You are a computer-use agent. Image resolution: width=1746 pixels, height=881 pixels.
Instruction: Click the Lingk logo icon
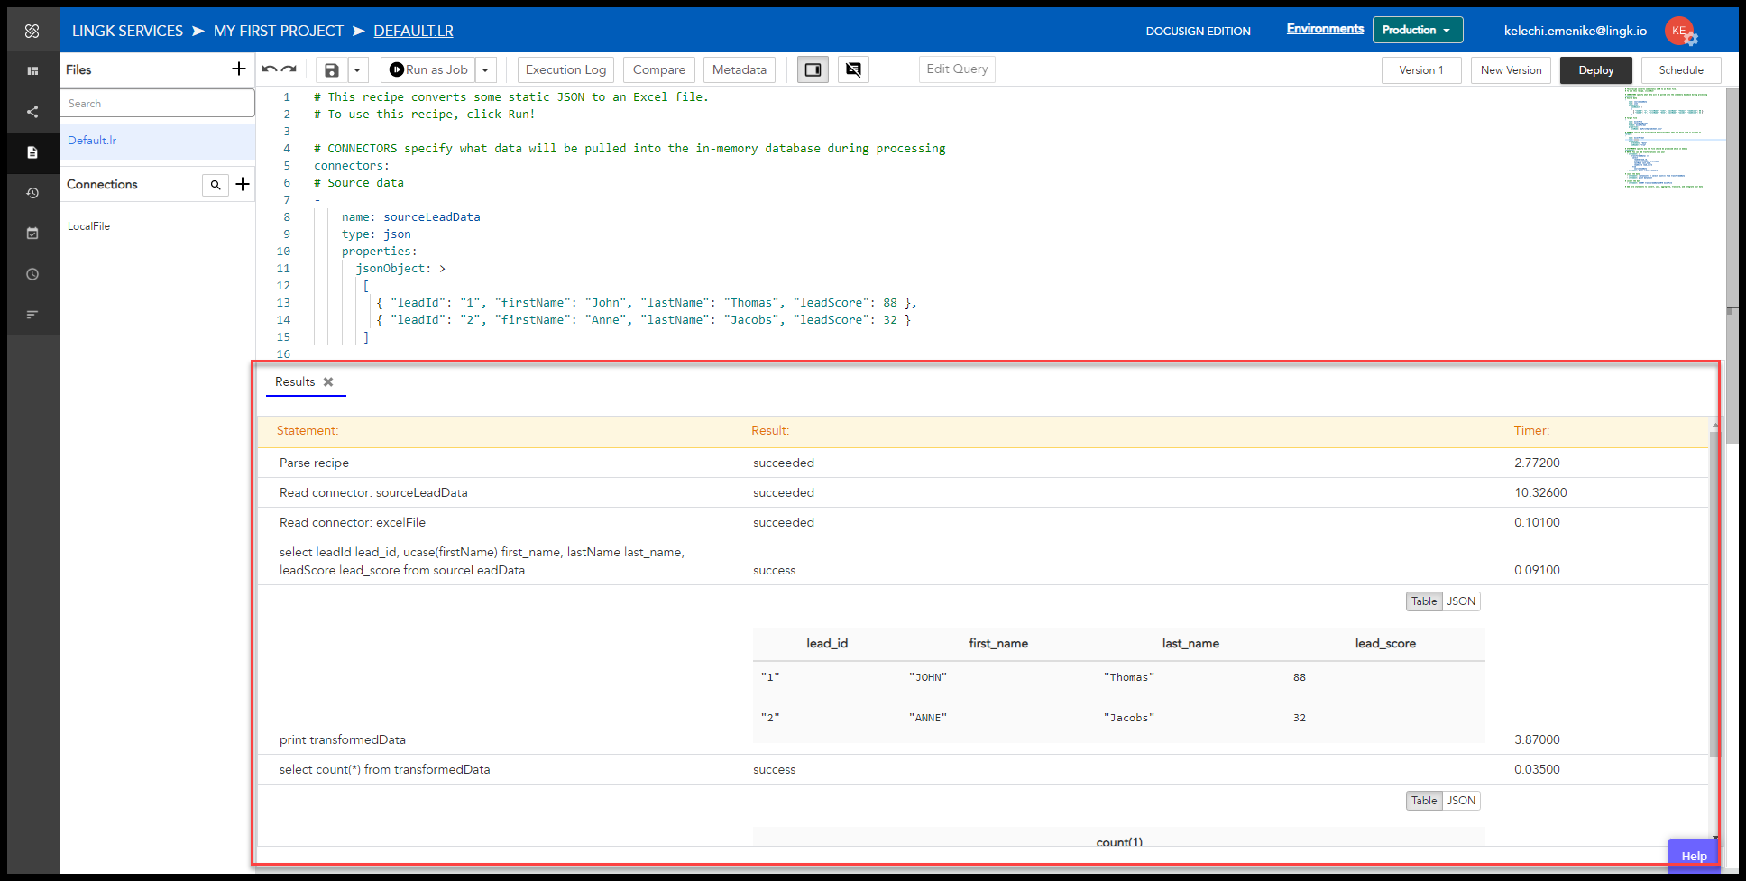coord(32,31)
